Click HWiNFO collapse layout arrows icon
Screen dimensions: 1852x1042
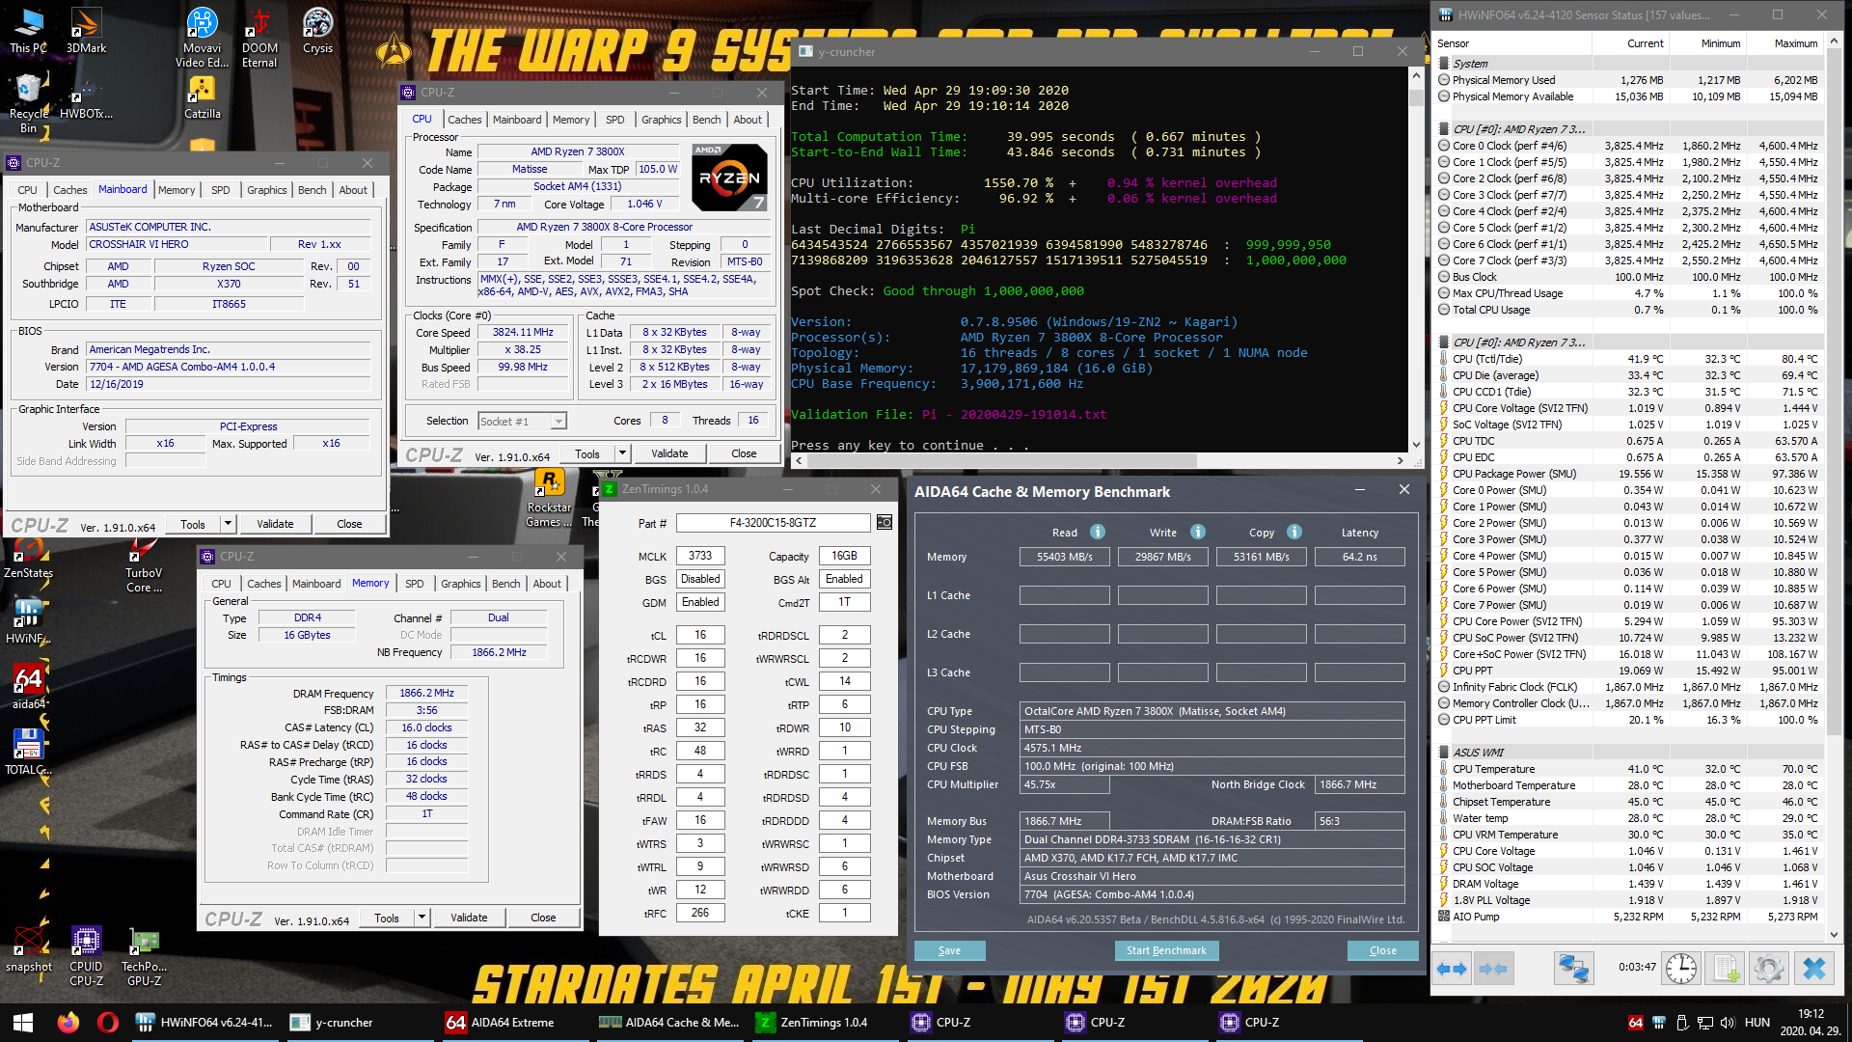(1492, 968)
